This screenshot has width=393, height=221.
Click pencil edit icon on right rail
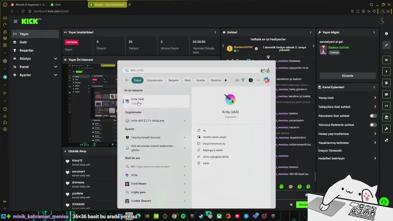pyautogui.click(x=387, y=45)
